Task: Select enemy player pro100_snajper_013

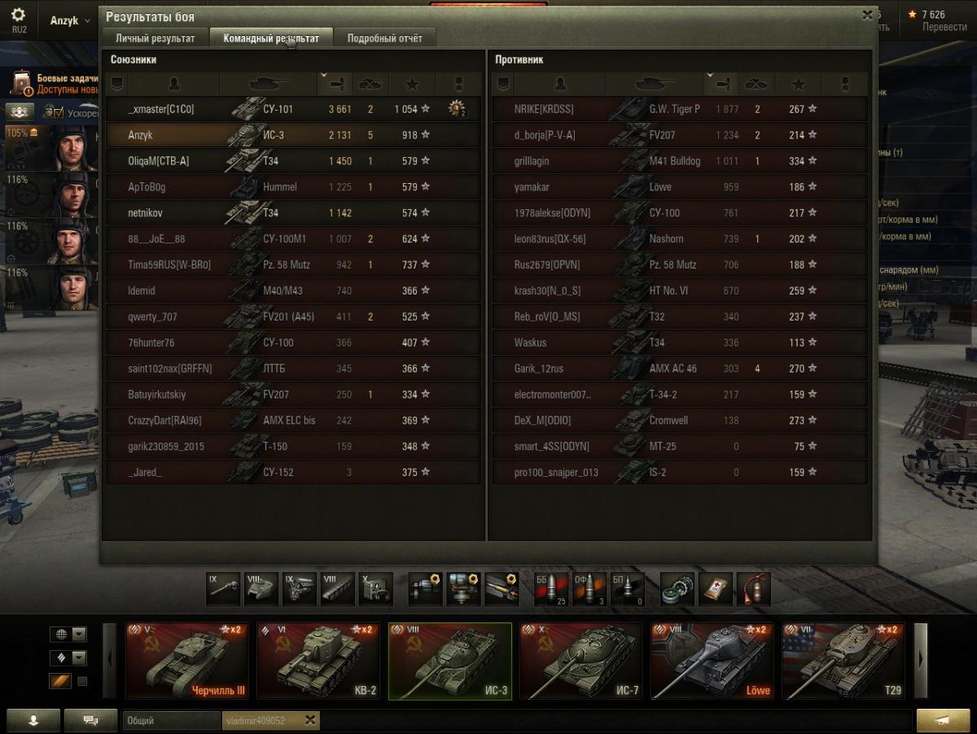Action: pos(556,472)
